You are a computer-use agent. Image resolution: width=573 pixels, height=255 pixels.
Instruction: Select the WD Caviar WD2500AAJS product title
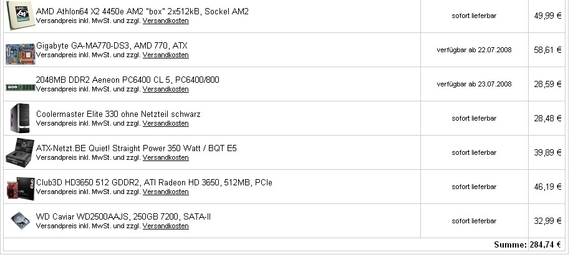(123, 216)
